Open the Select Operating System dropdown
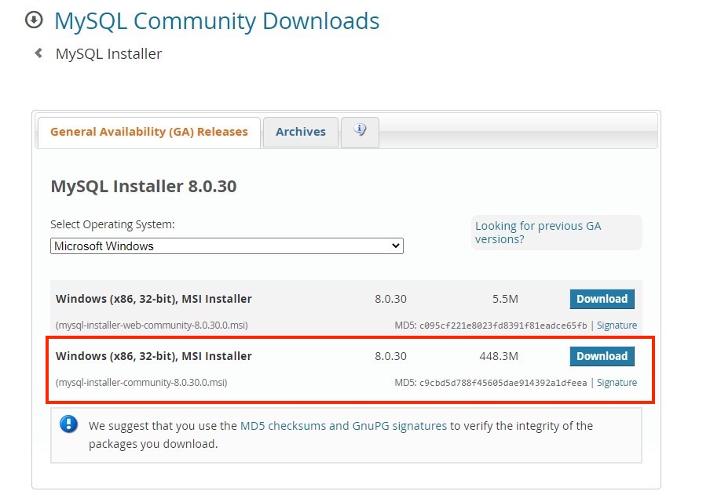 pos(227,246)
